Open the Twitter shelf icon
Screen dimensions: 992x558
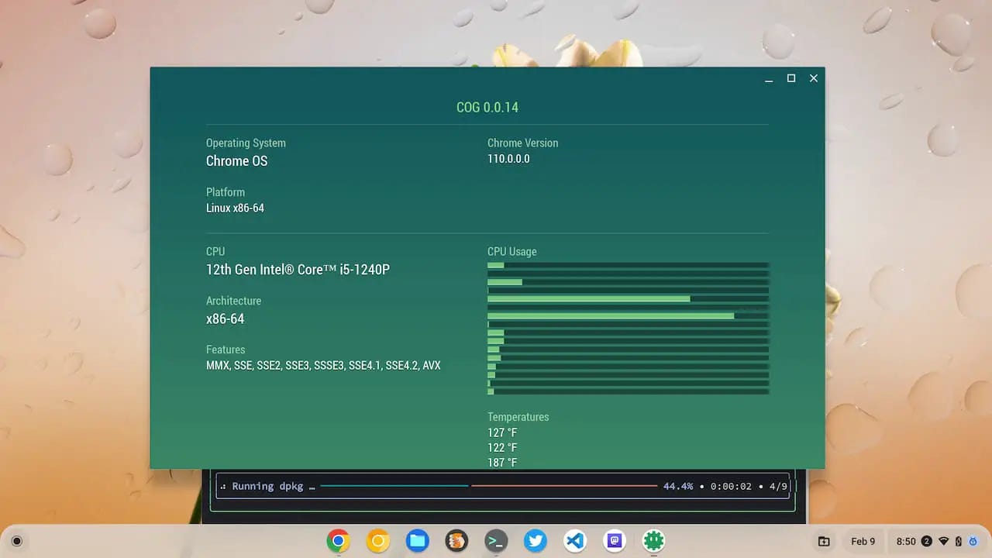[536, 541]
